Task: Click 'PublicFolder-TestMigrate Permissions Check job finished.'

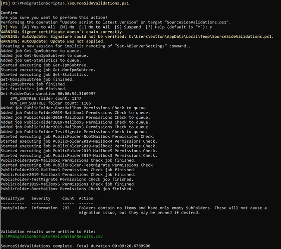Action: click(67, 179)
